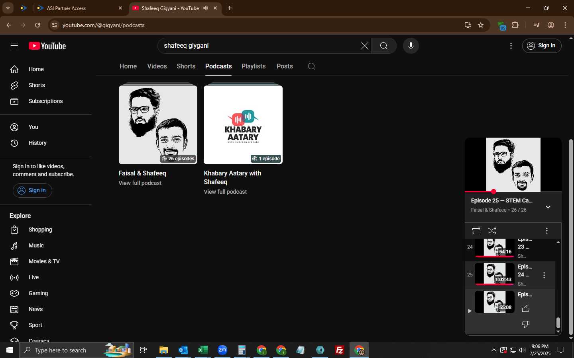Image resolution: width=574 pixels, height=358 pixels.
Task: Open Excel from the Windows taskbar
Action: 203,350
